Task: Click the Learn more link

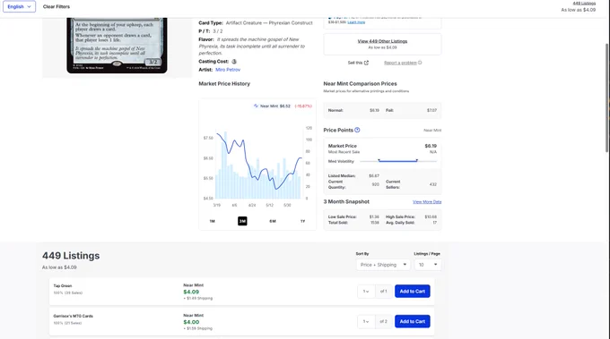Action: pos(356,22)
